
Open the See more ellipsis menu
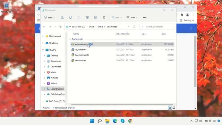pos(145,17)
